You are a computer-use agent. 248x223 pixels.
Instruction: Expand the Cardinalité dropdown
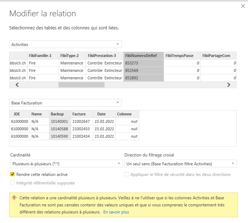67,164
